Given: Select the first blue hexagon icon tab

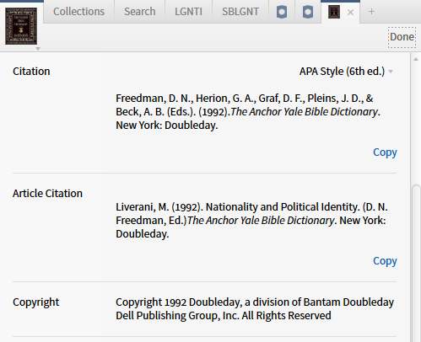Looking at the screenshot, I should point(282,12).
